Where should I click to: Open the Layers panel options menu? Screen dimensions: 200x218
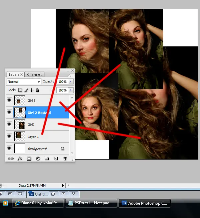pos(71,76)
